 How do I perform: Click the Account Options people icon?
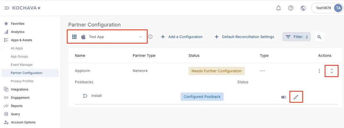pos(6,122)
